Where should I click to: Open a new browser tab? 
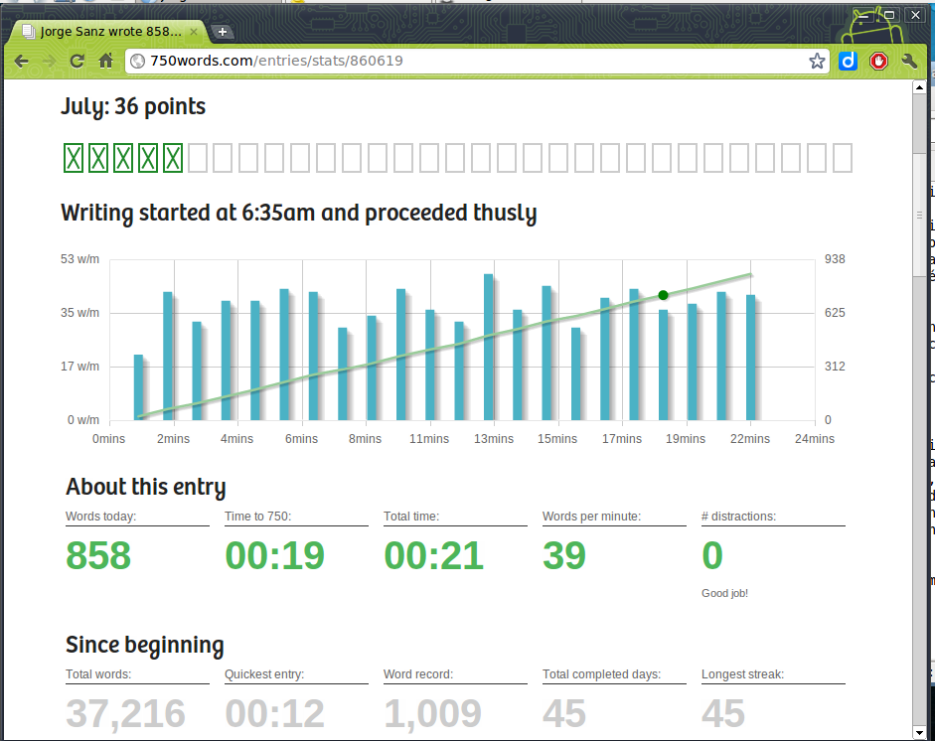click(222, 32)
